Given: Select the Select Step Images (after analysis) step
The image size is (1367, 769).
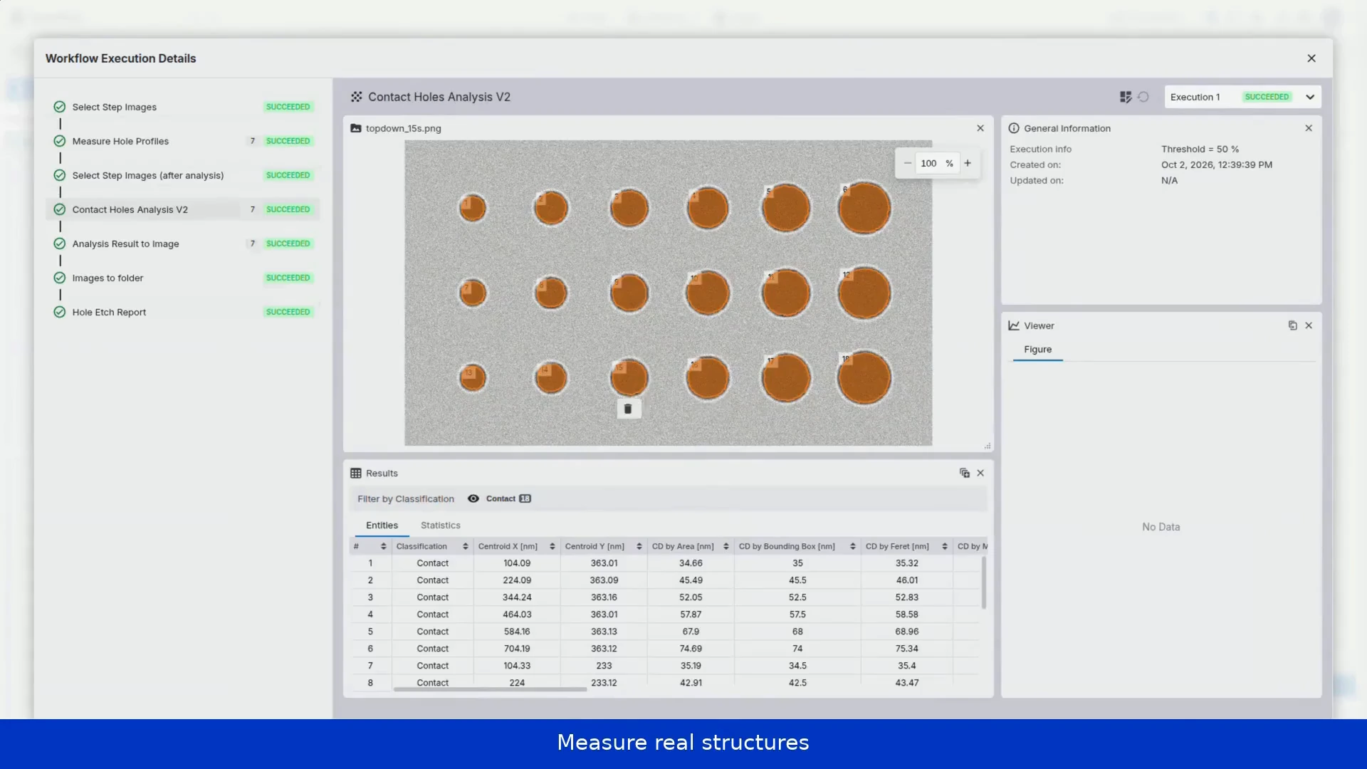Looking at the screenshot, I should click(184, 175).
